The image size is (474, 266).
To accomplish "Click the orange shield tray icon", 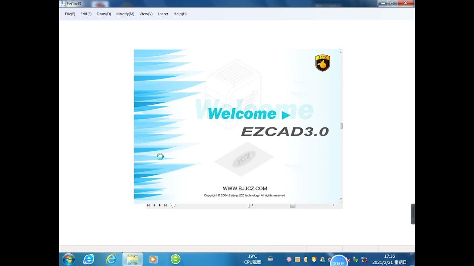I will [314, 259].
